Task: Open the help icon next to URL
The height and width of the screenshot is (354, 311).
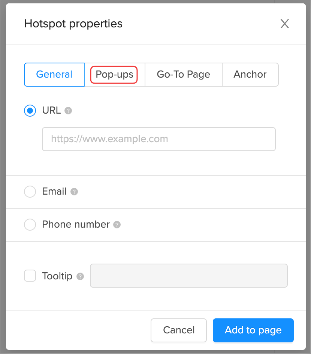Action: click(69, 111)
